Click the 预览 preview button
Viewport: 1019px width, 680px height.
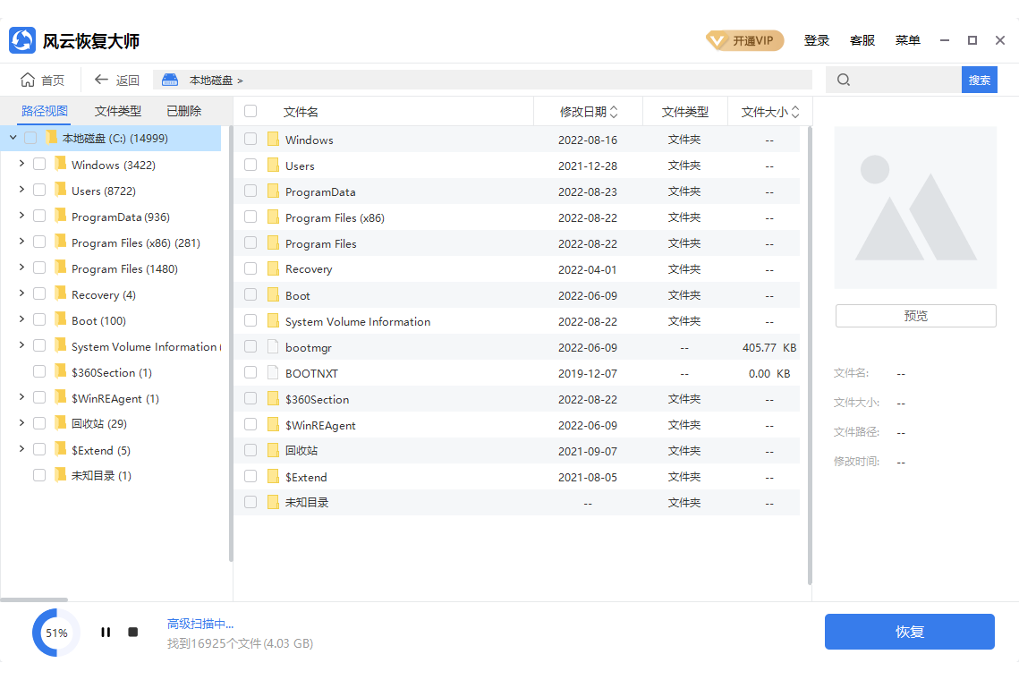[x=915, y=316]
